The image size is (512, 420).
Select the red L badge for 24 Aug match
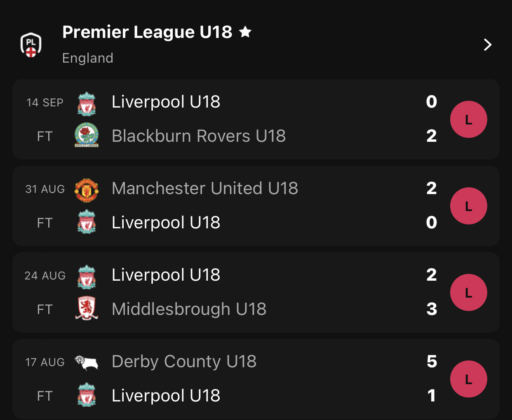tap(469, 293)
